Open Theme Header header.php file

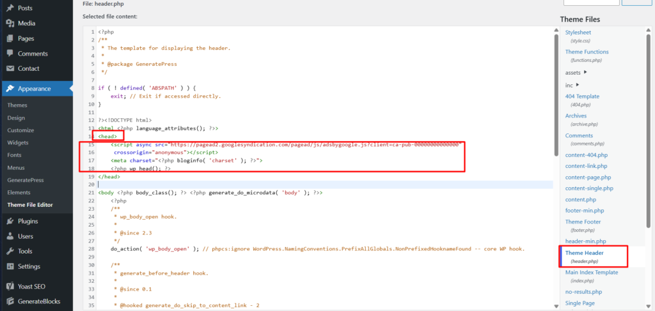(x=585, y=253)
